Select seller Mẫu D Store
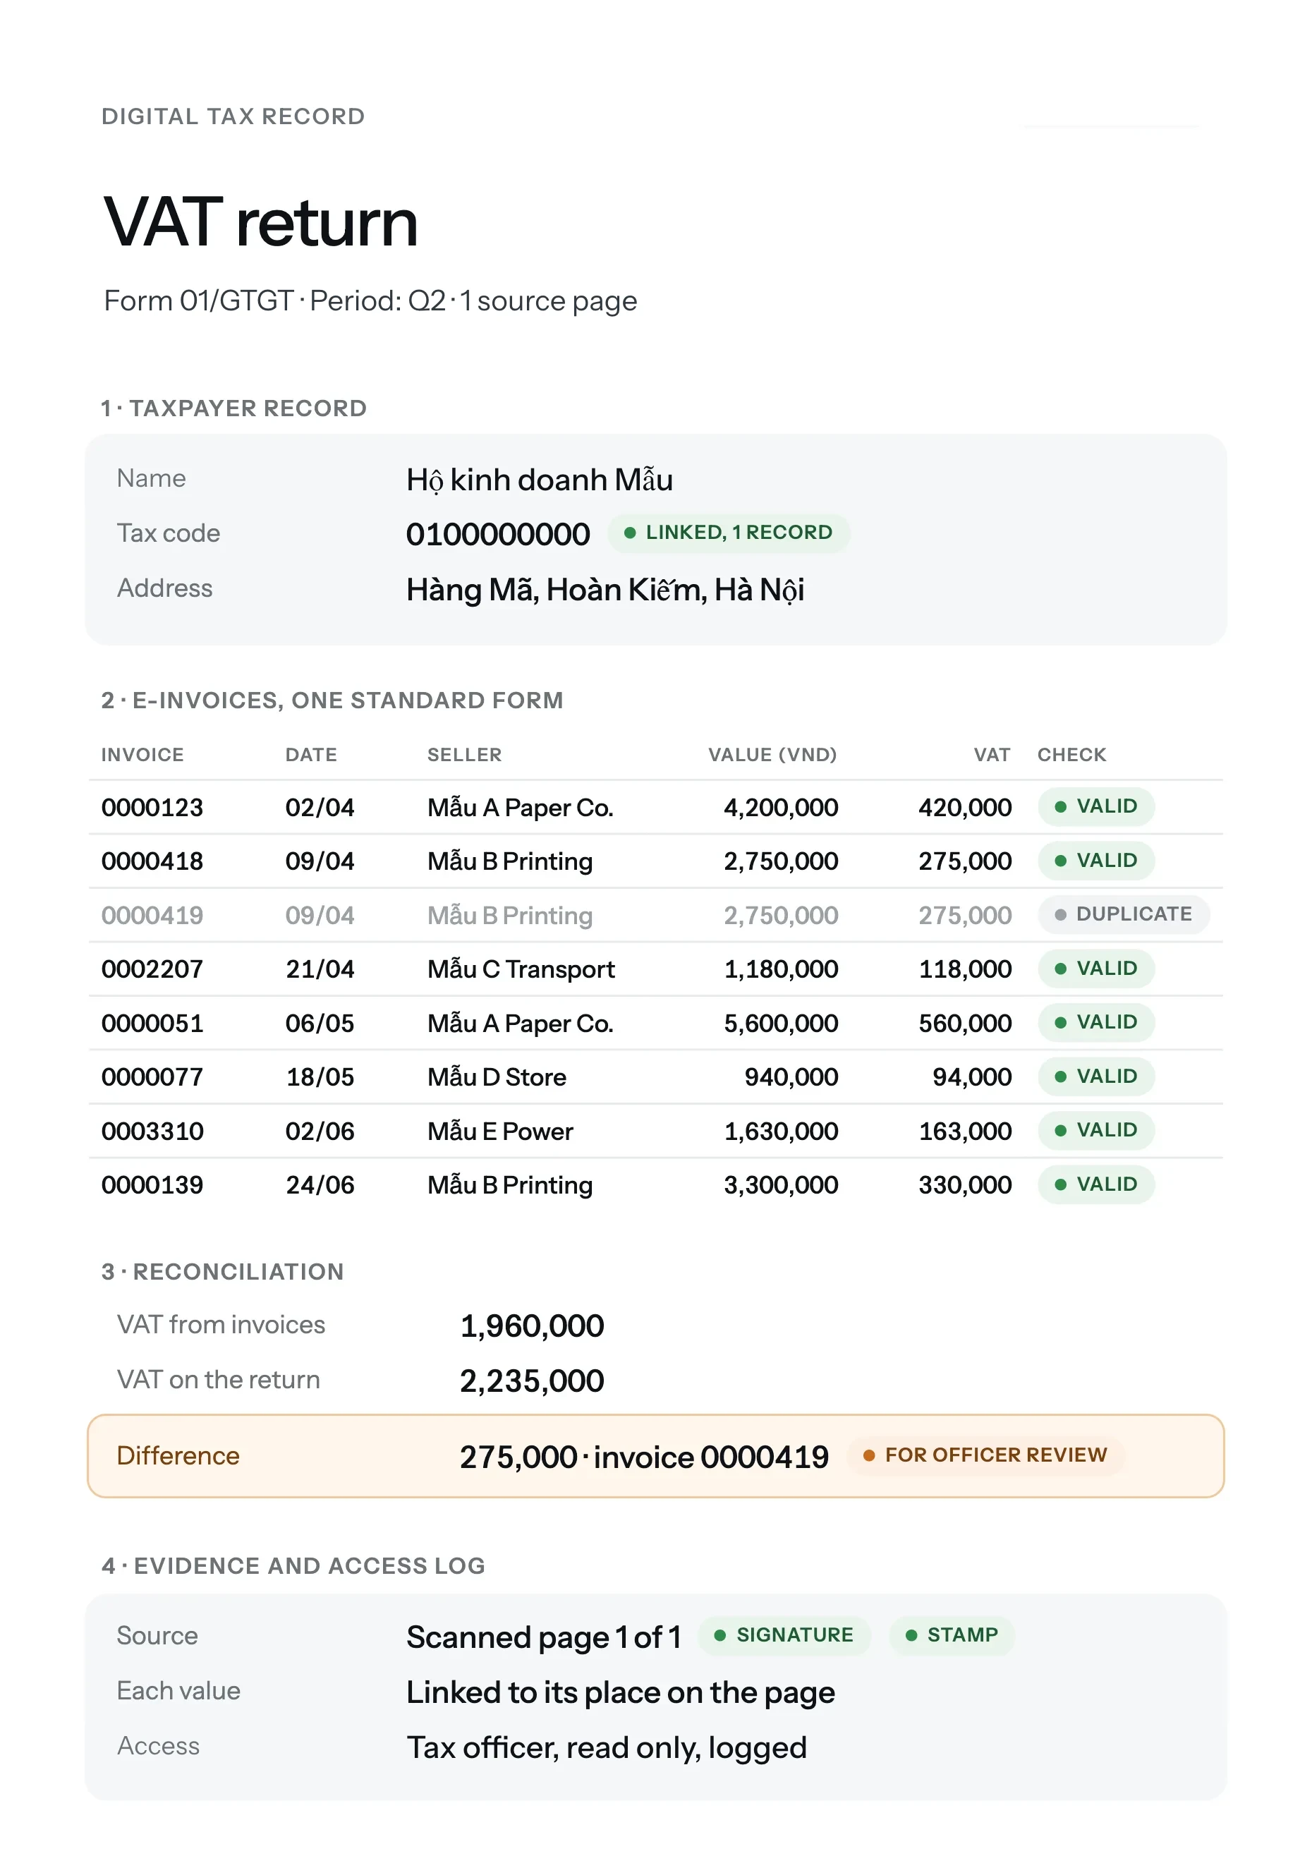 (497, 1077)
